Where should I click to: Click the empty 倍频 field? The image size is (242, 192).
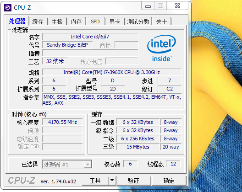(62, 130)
